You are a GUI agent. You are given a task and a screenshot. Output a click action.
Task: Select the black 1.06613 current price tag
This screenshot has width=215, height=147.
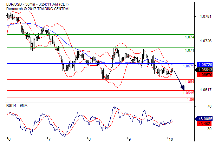pyautogui.click(x=204, y=70)
